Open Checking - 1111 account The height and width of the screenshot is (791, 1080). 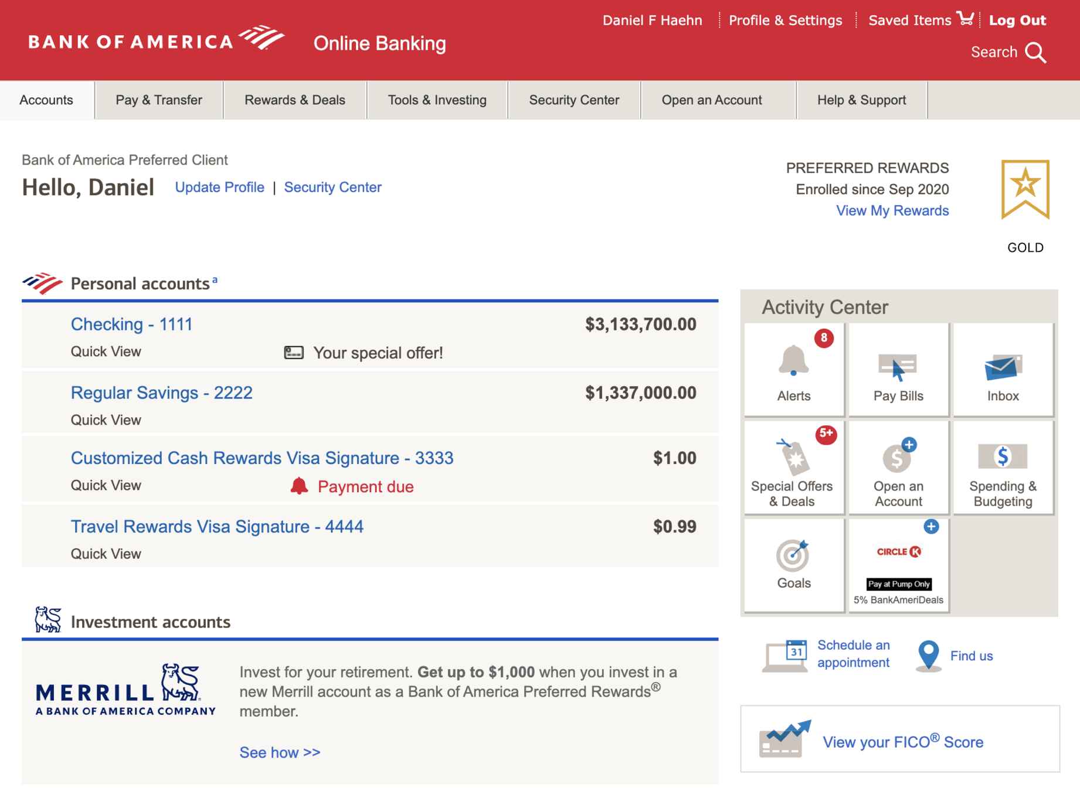132,324
